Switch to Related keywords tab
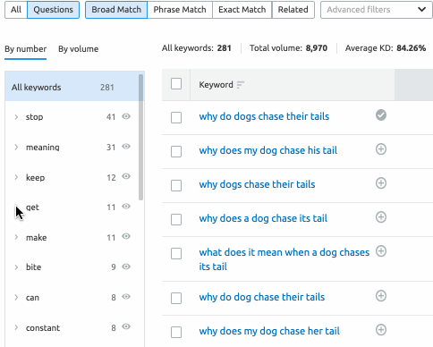The height and width of the screenshot is (347, 433). tap(293, 10)
